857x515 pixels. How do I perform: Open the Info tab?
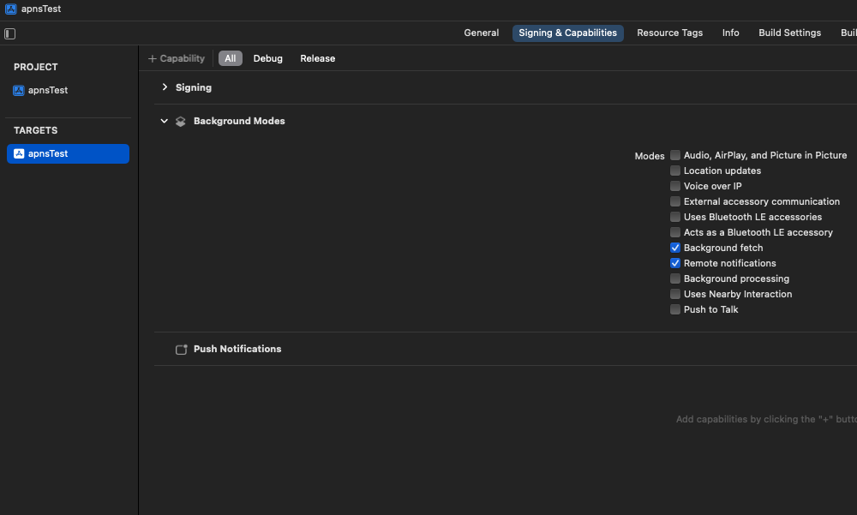point(730,33)
